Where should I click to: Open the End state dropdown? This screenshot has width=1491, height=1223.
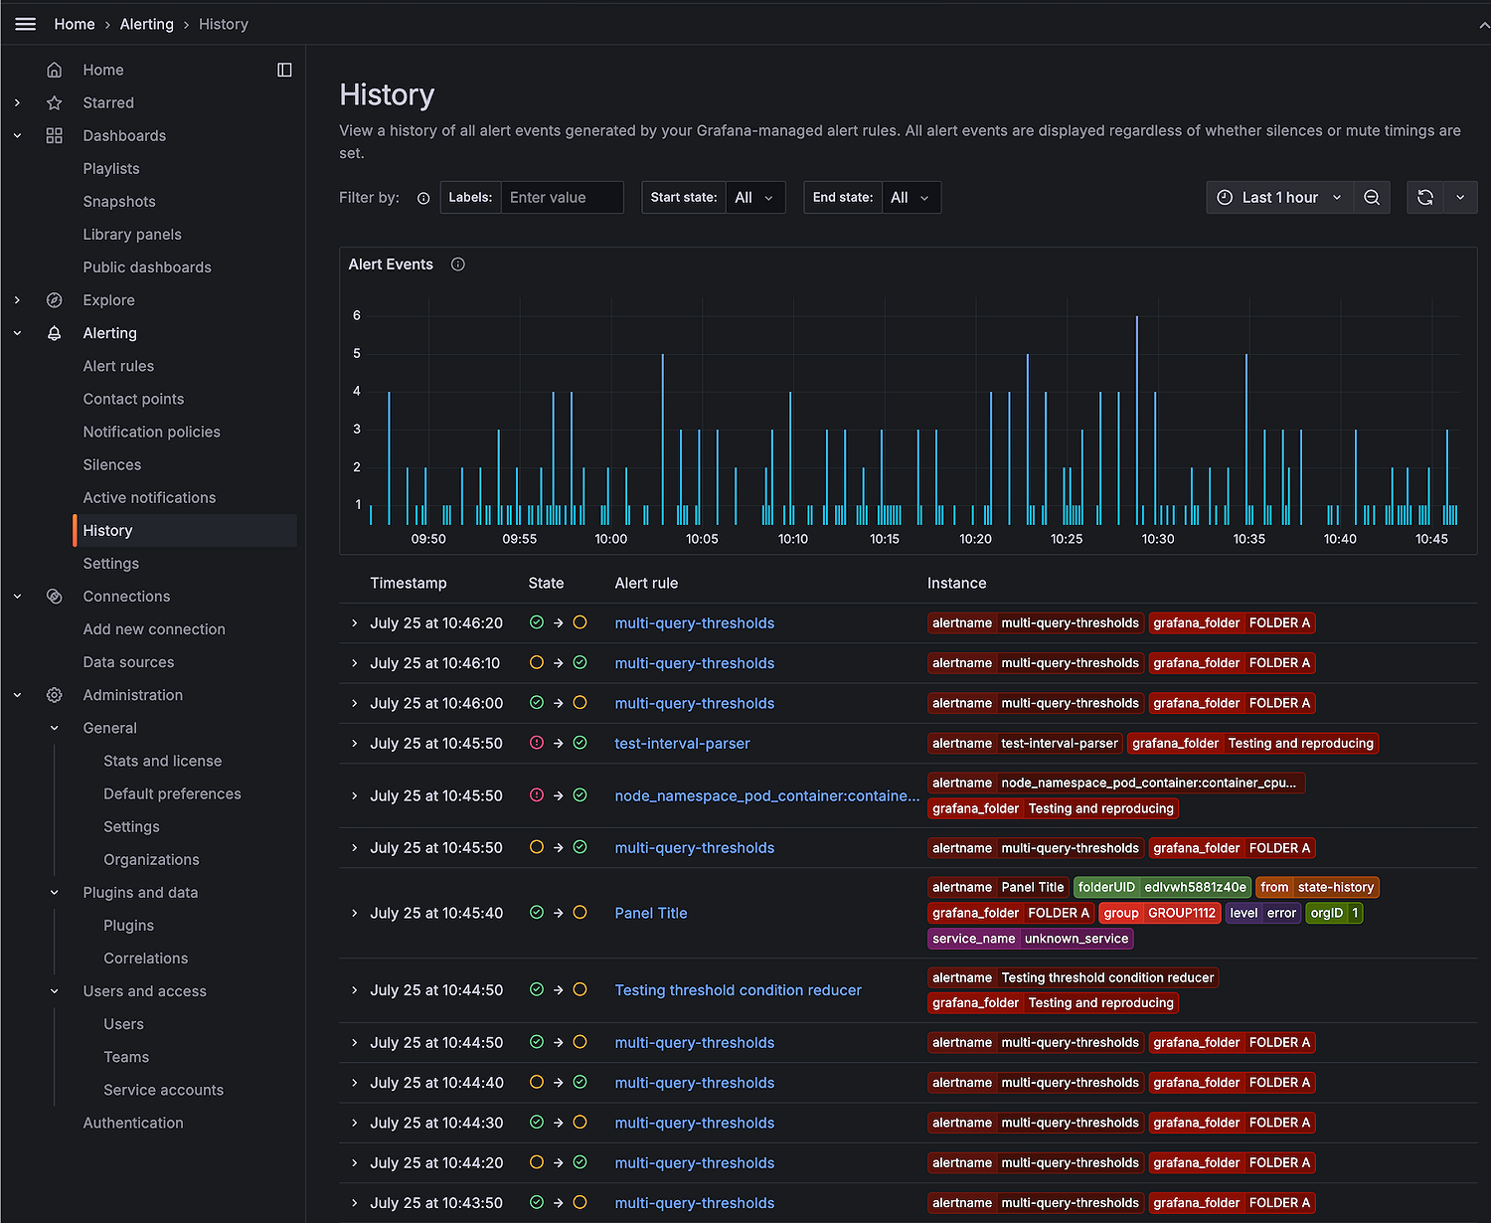point(911,198)
